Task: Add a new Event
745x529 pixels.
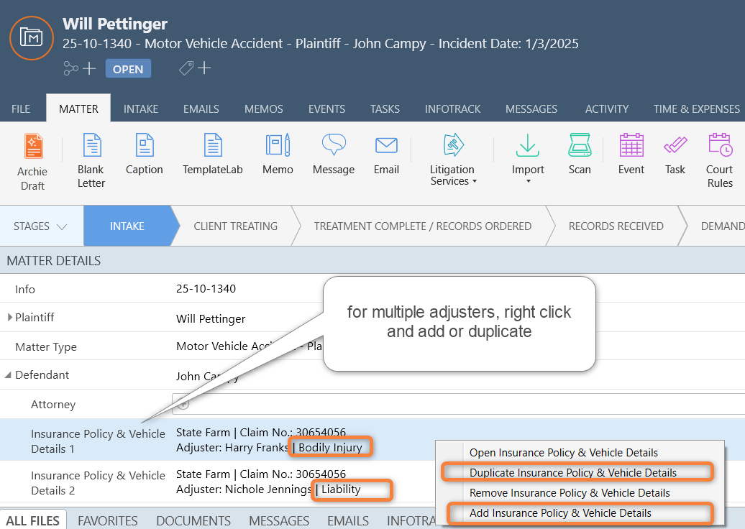Action: click(631, 154)
